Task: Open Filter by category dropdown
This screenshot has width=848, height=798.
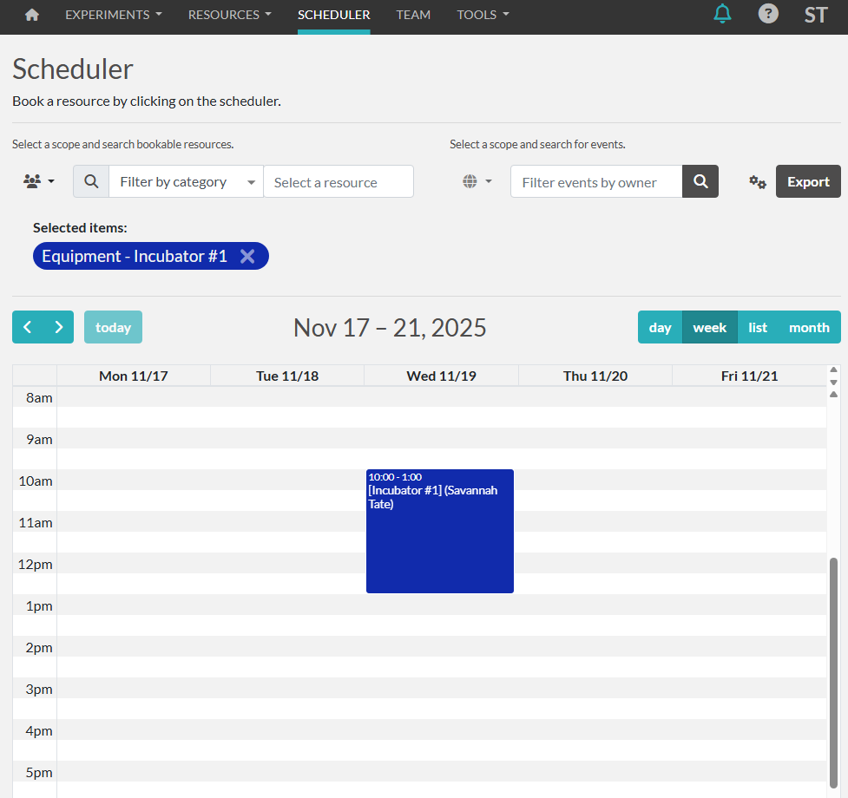Action: coord(186,182)
